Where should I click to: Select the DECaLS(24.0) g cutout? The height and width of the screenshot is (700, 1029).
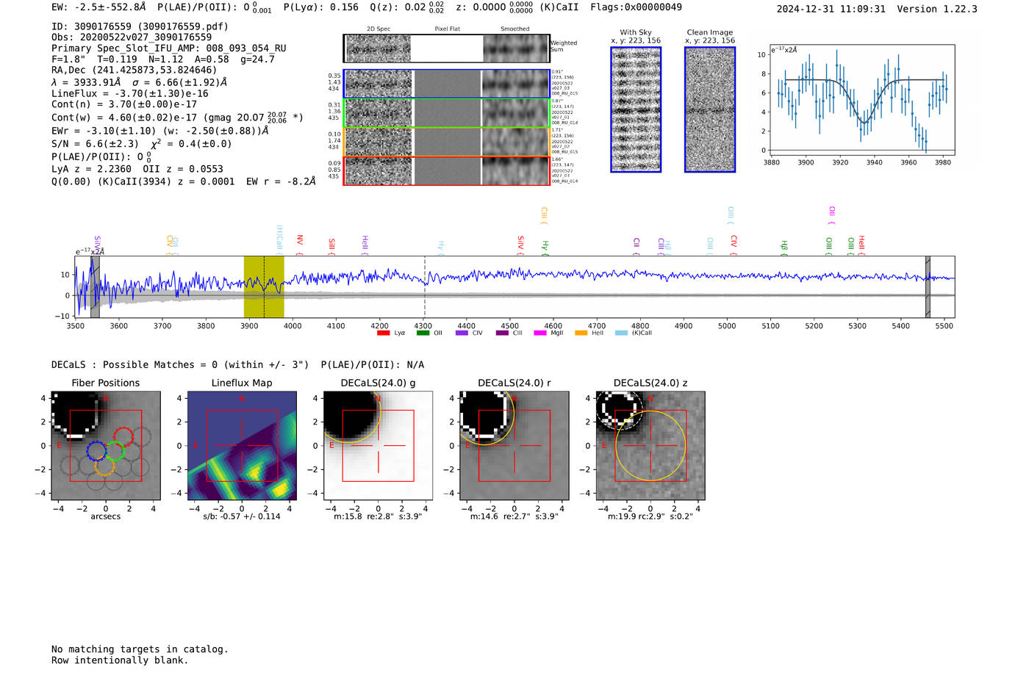click(x=378, y=446)
